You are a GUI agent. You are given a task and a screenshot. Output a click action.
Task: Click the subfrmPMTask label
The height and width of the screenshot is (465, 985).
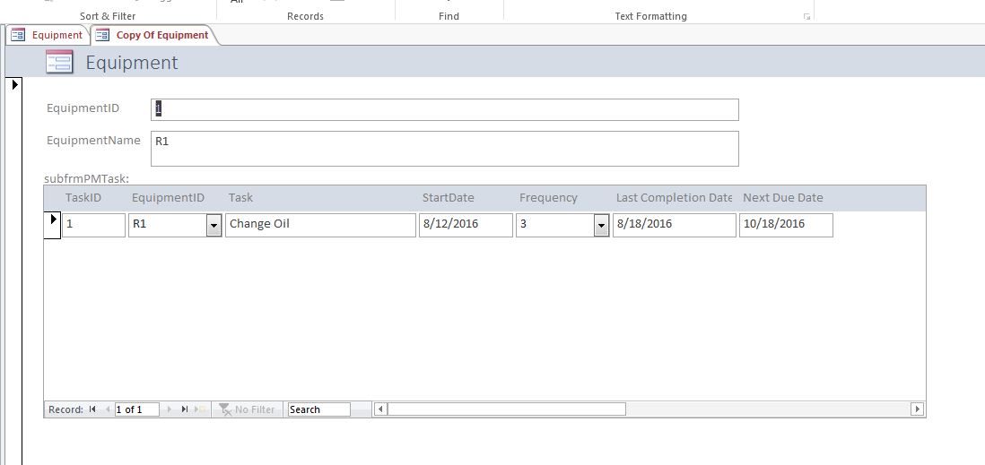(x=87, y=179)
